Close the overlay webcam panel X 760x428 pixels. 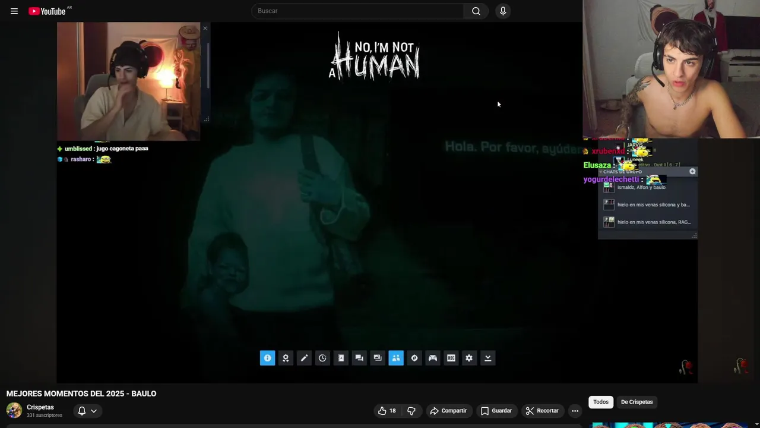[205, 28]
